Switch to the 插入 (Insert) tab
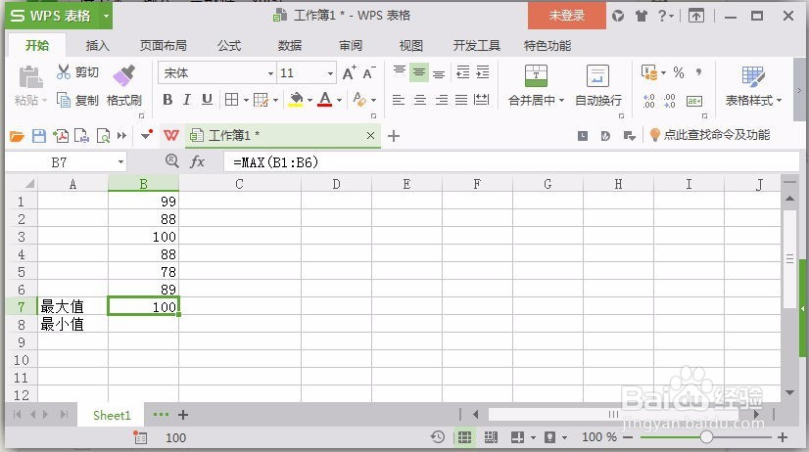 (98, 45)
